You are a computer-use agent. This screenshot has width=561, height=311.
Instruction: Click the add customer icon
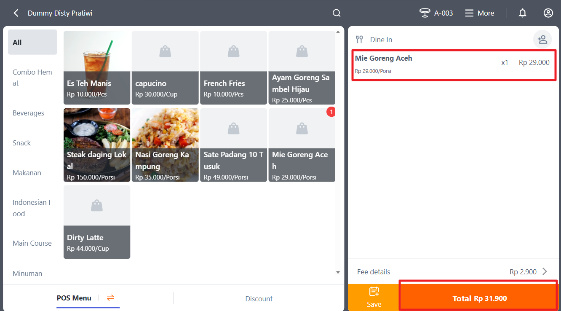pos(542,40)
